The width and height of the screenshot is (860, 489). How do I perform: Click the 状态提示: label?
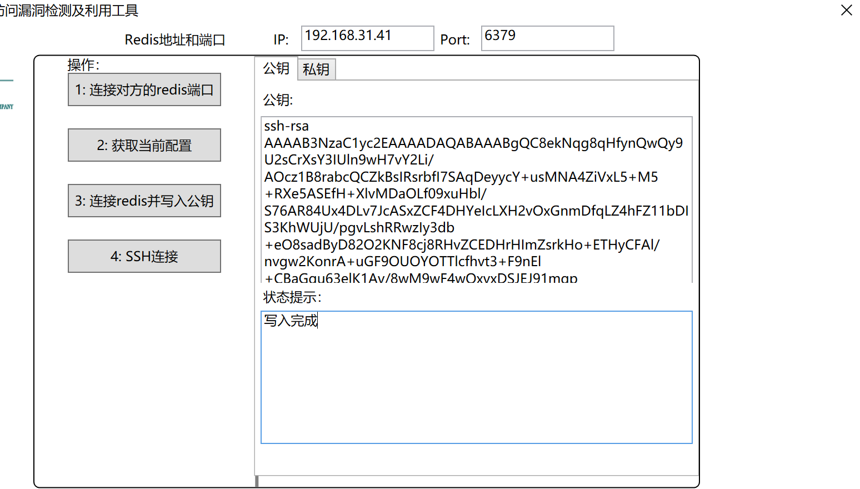(292, 297)
